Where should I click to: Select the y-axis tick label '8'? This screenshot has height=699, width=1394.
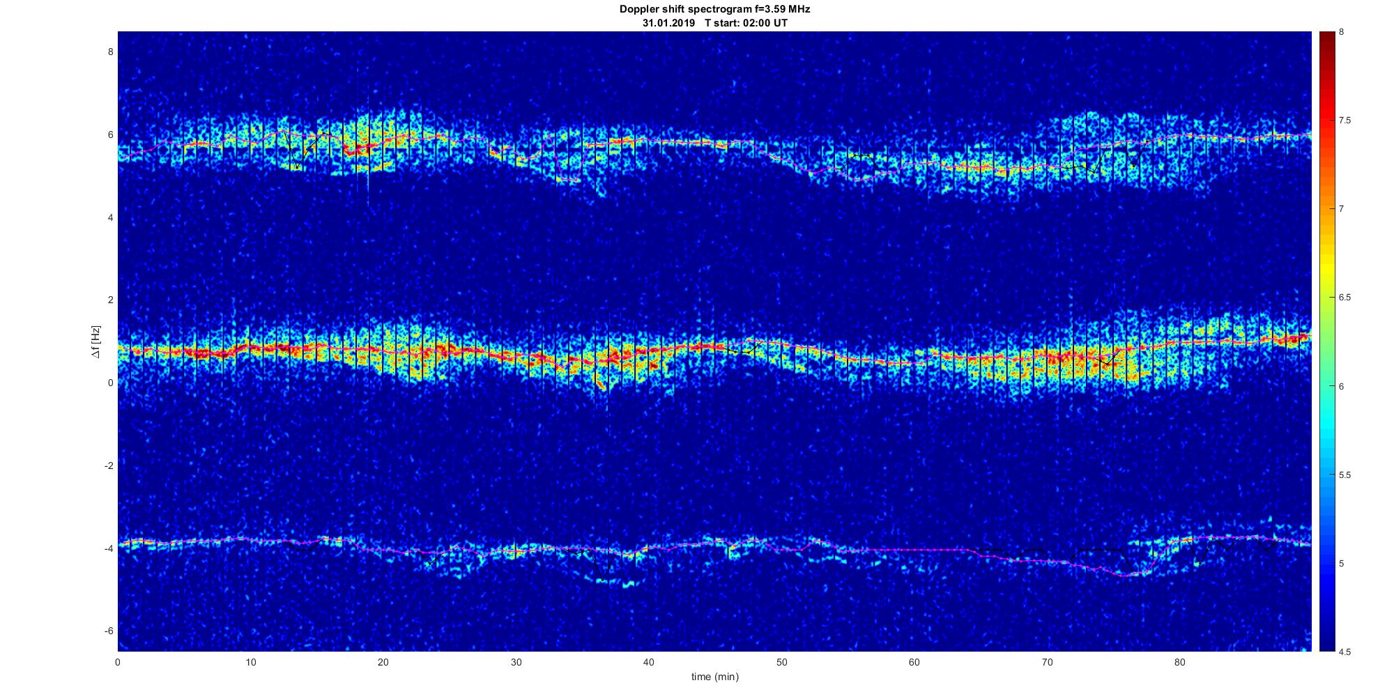coord(110,52)
